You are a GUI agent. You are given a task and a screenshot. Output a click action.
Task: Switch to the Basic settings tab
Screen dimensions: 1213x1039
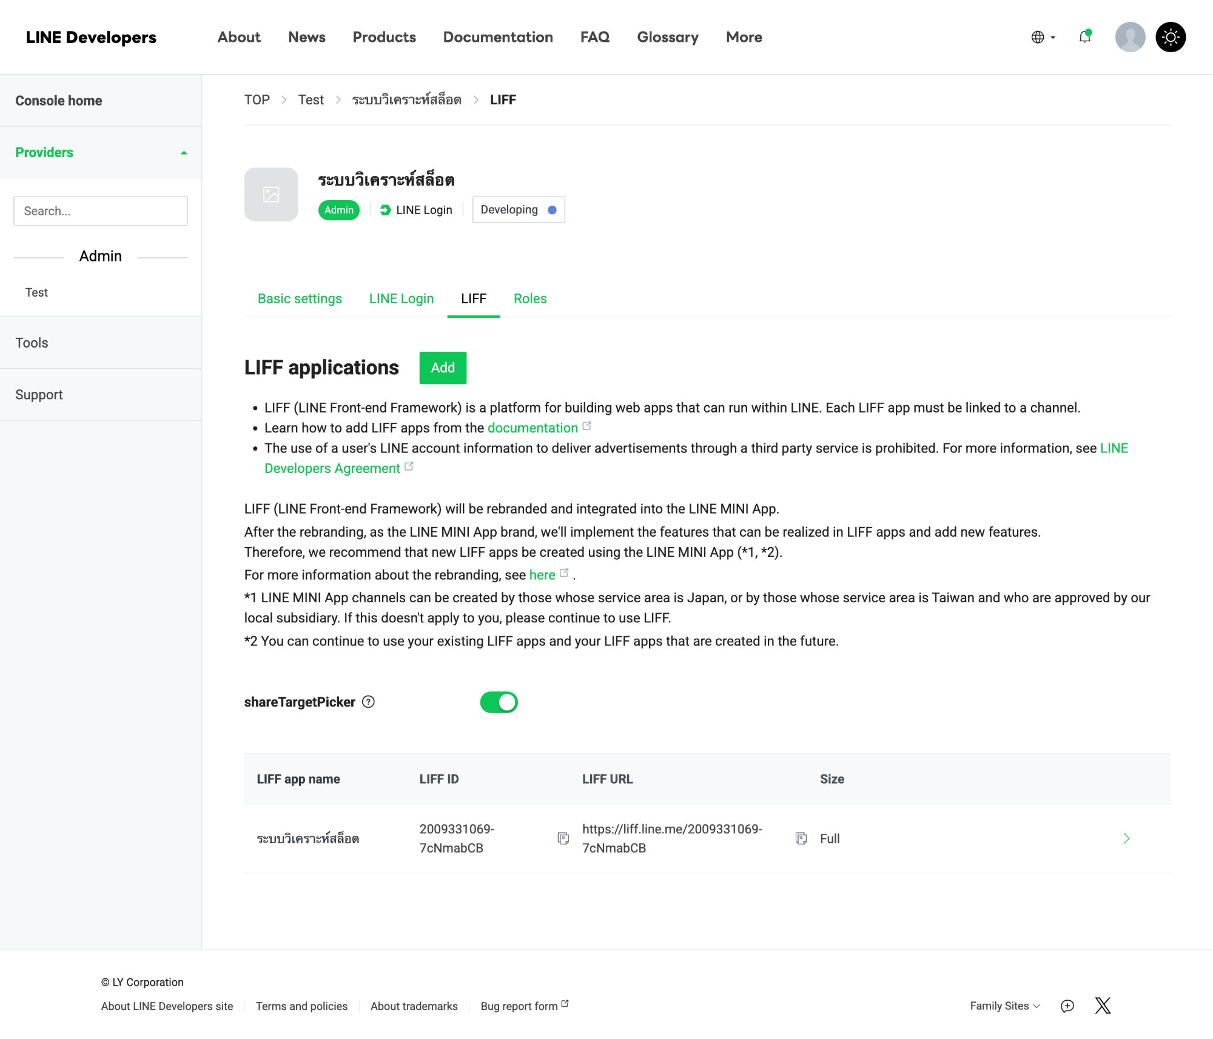(300, 298)
